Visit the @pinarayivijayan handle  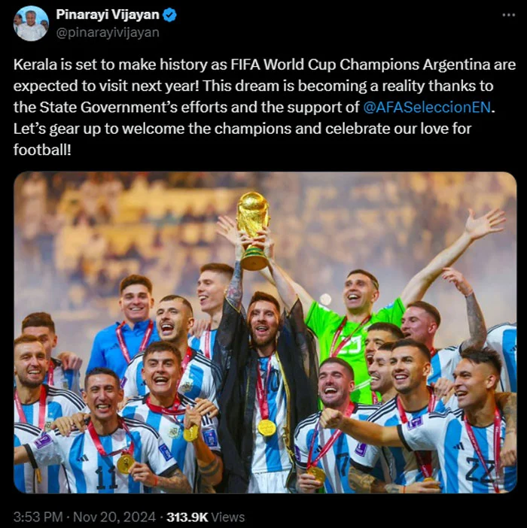click(x=108, y=32)
